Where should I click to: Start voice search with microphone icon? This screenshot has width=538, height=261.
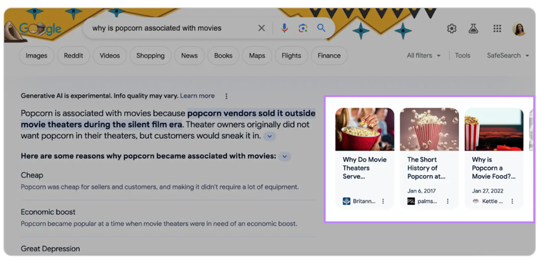pos(284,28)
